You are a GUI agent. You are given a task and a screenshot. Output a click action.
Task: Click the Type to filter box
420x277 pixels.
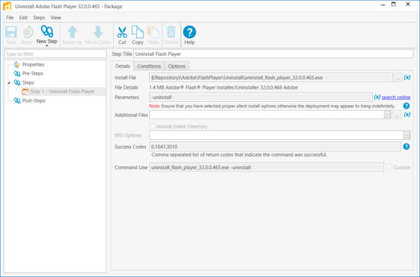click(x=55, y=54)
